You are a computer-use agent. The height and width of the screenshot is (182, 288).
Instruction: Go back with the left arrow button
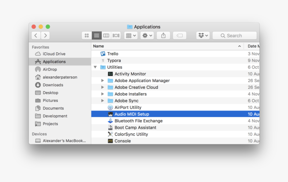(x=36, y=35)
